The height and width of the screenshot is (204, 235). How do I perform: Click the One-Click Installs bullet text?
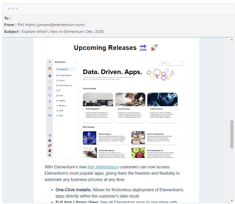tap(119, 193)
